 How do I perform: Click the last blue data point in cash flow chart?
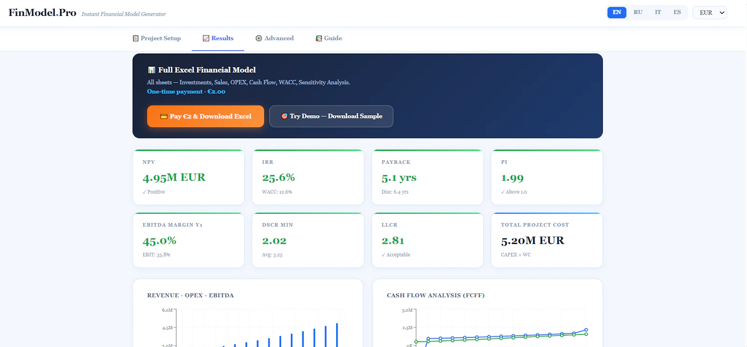(x=586, y=330)
